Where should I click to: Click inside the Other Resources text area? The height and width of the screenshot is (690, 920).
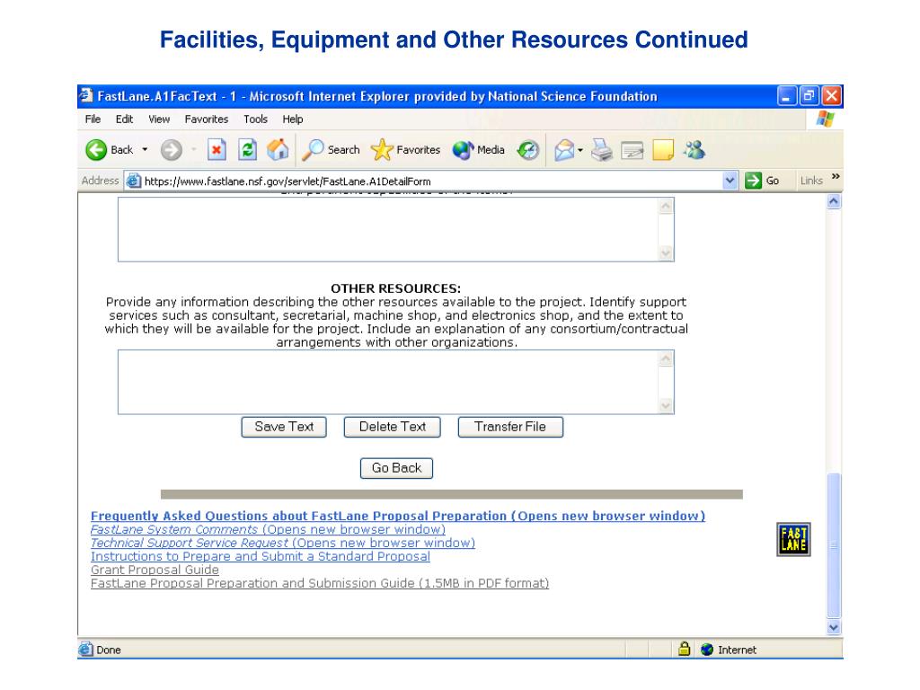point(395,383)
